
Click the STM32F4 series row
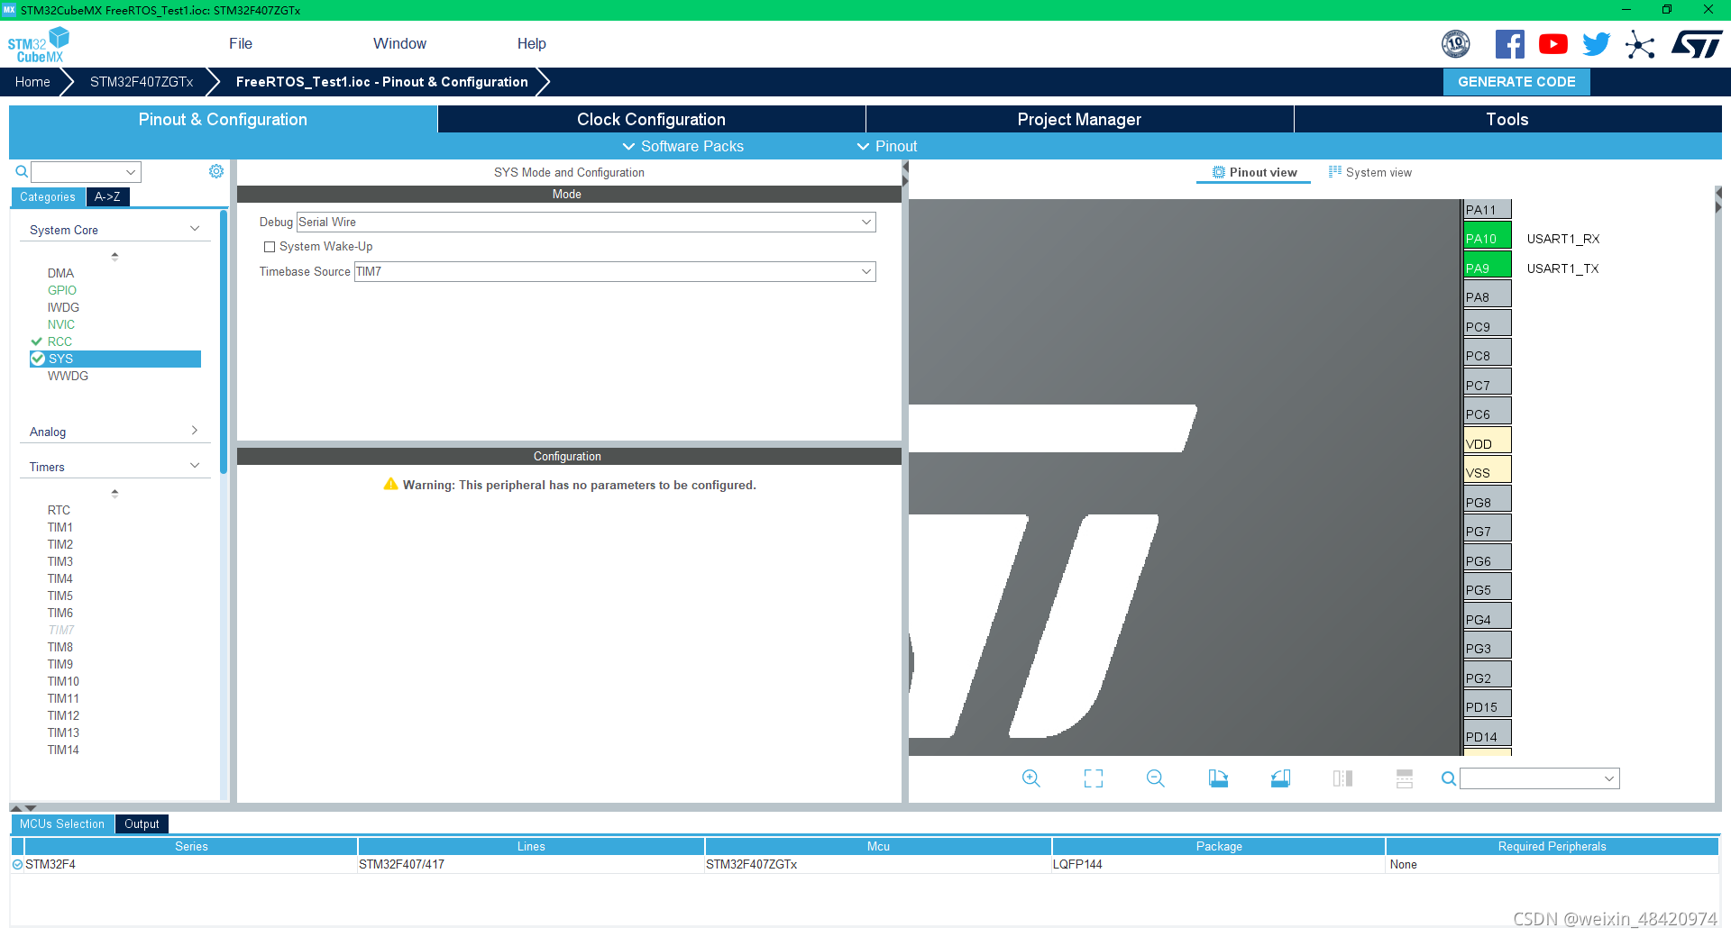[865, 864]
